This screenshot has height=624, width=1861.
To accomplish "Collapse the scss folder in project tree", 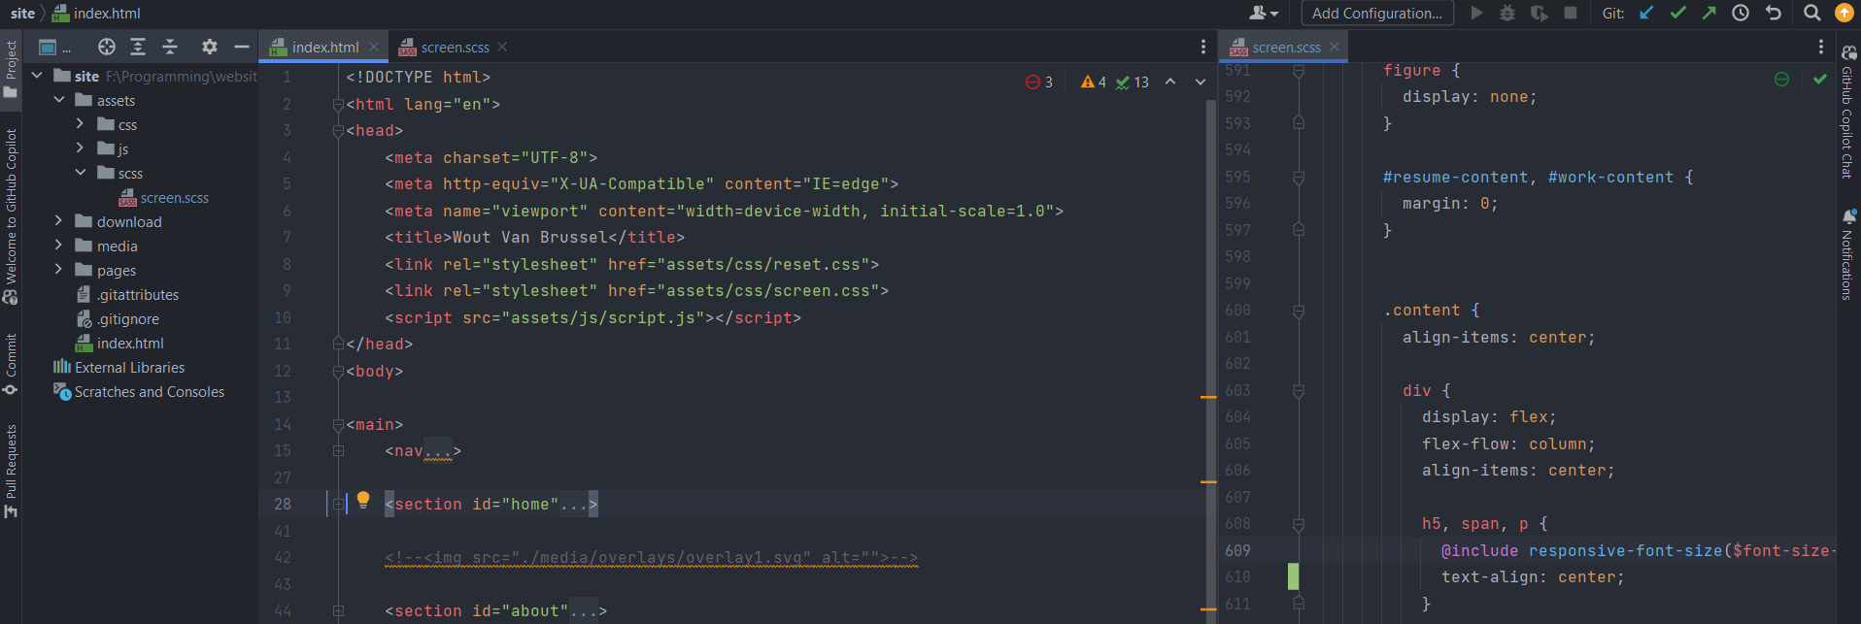I will [81, 173].
